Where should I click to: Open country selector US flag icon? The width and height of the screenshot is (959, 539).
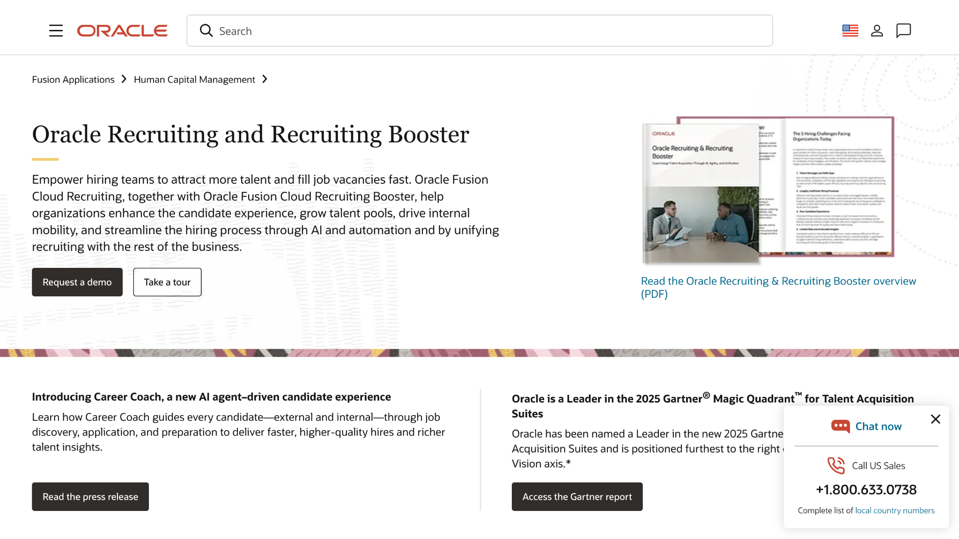tap(850, 31)
